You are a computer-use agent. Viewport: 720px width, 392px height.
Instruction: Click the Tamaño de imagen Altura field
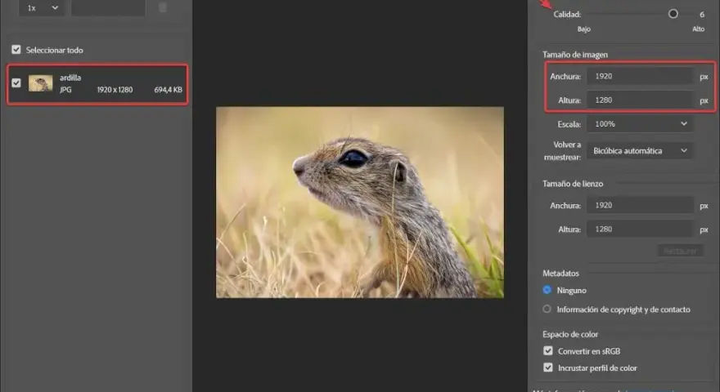click(640, 100)
